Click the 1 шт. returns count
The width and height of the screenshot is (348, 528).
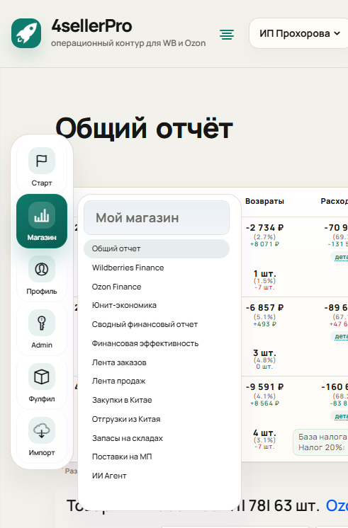pyautogui.click(x=264, y=273)
